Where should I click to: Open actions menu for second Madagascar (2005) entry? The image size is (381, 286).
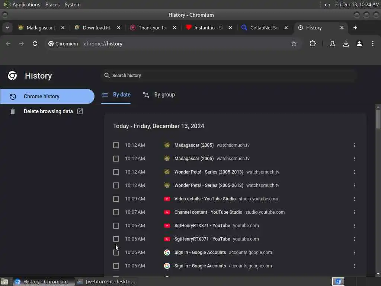355,159
